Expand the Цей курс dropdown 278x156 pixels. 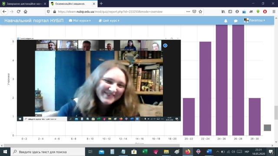click(109, 21)
